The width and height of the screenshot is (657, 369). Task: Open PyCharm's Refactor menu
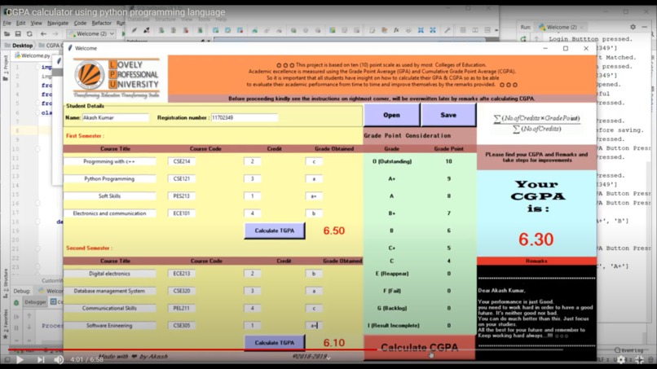point(101,23)
